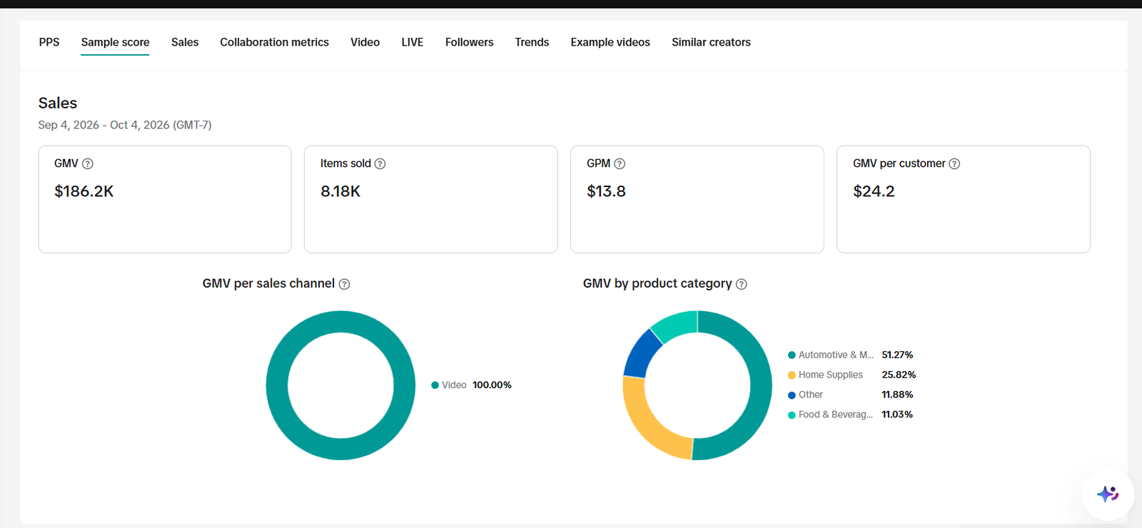This screenshot has width=1142, height=528.
Task: Switch to Similar creators tab
Action: pos(711,42)
